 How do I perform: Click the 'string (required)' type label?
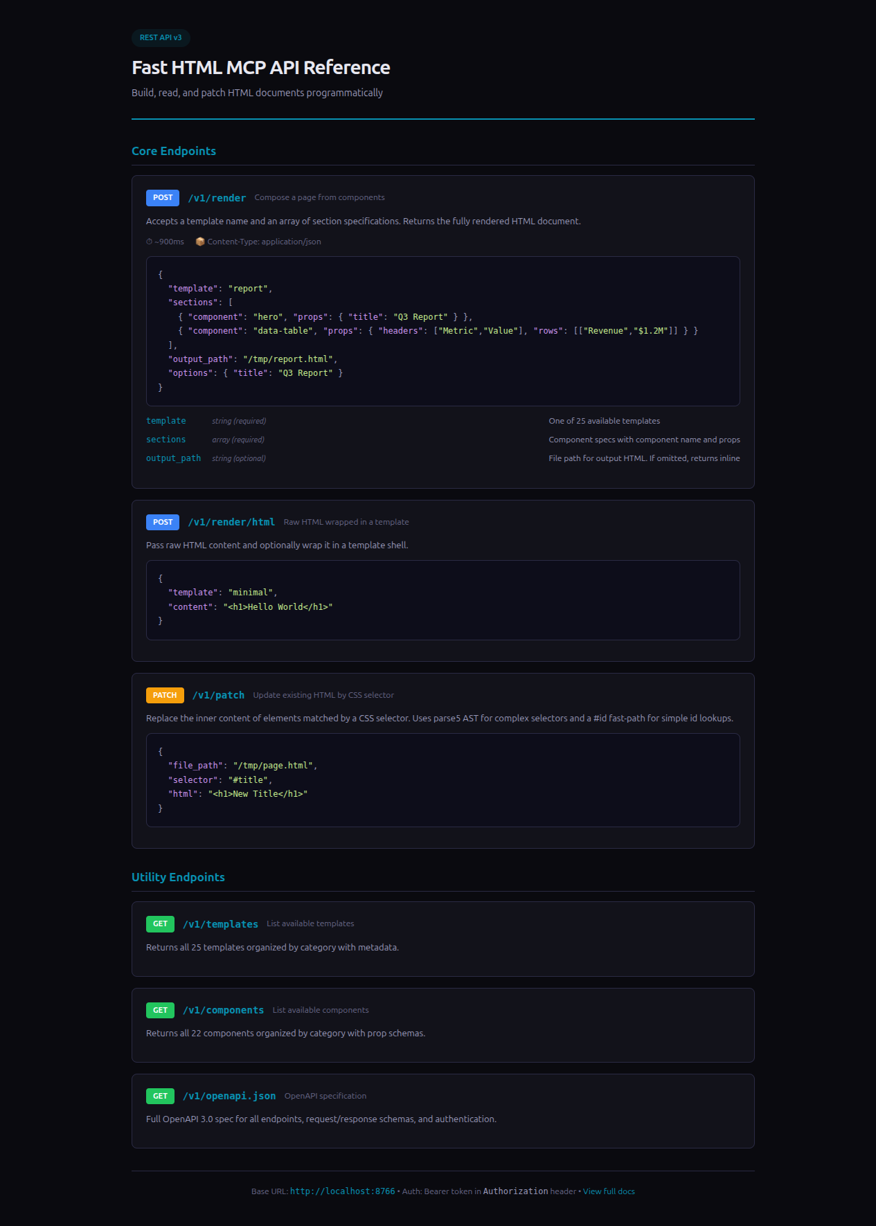(239, 421)
